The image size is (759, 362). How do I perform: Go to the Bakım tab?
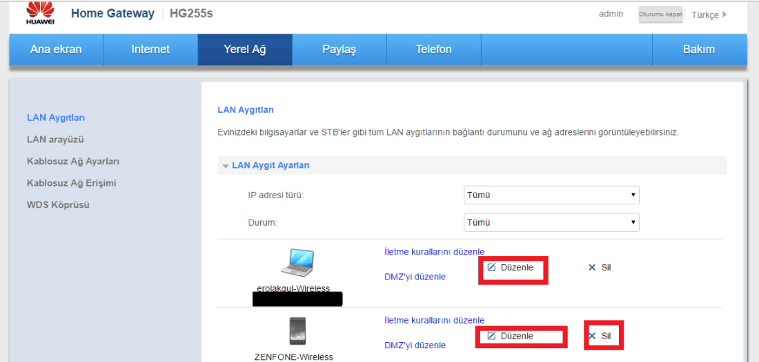698,50
